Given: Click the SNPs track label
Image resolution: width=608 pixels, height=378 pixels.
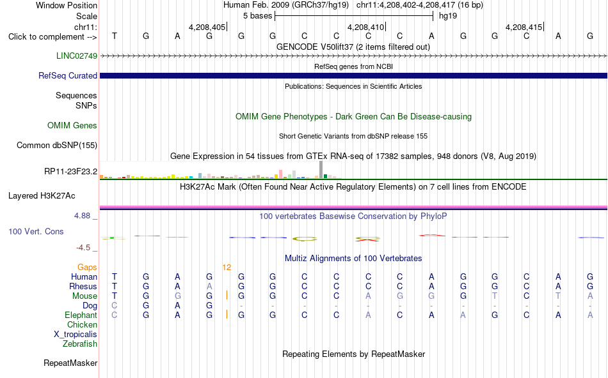Looking at the screenshot, I should [x=86, y=105].
